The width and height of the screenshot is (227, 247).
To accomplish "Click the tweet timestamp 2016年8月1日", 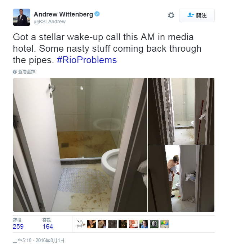I will (39, 241).
